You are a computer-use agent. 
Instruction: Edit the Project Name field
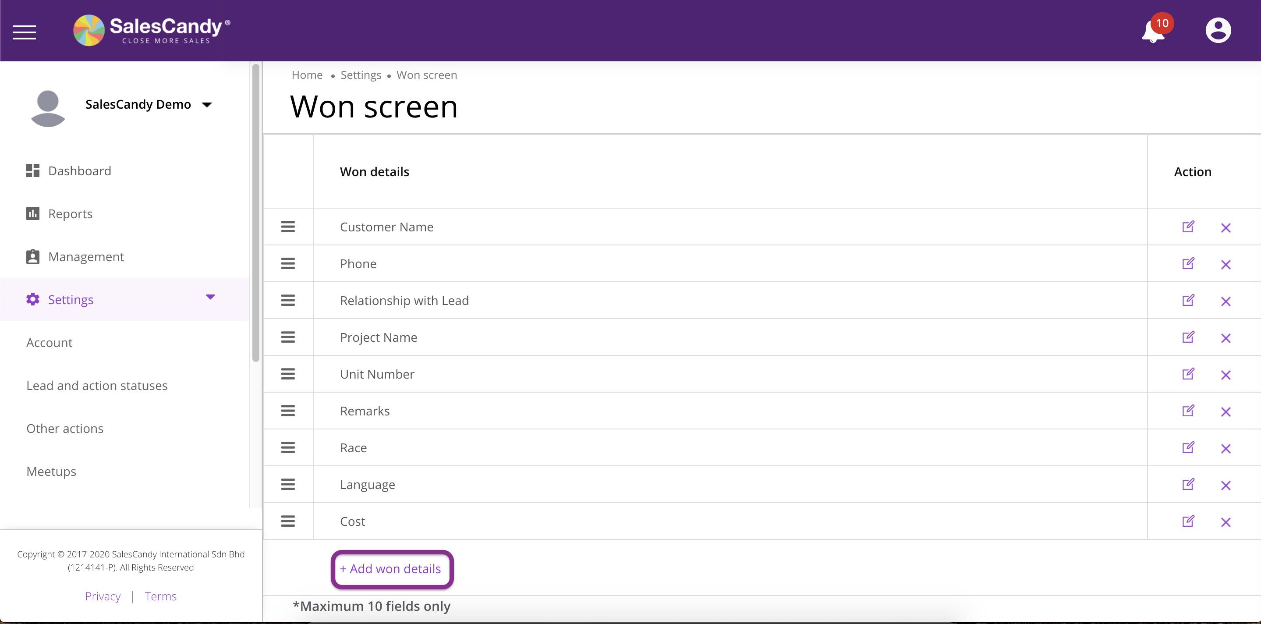point(1188,338)
